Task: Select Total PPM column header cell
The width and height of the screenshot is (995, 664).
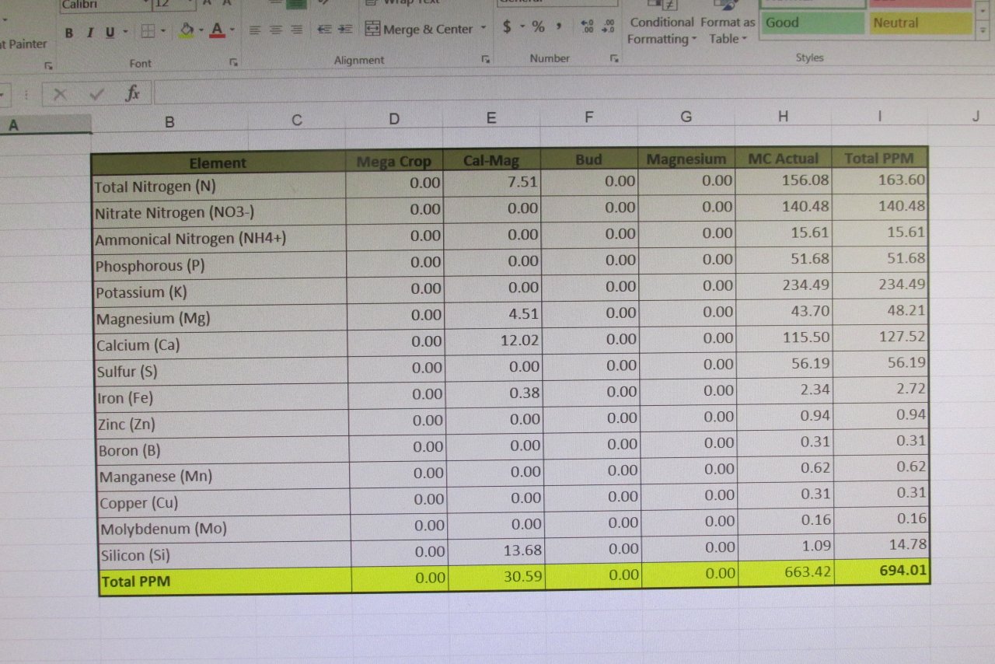Action: pos(879,158)
